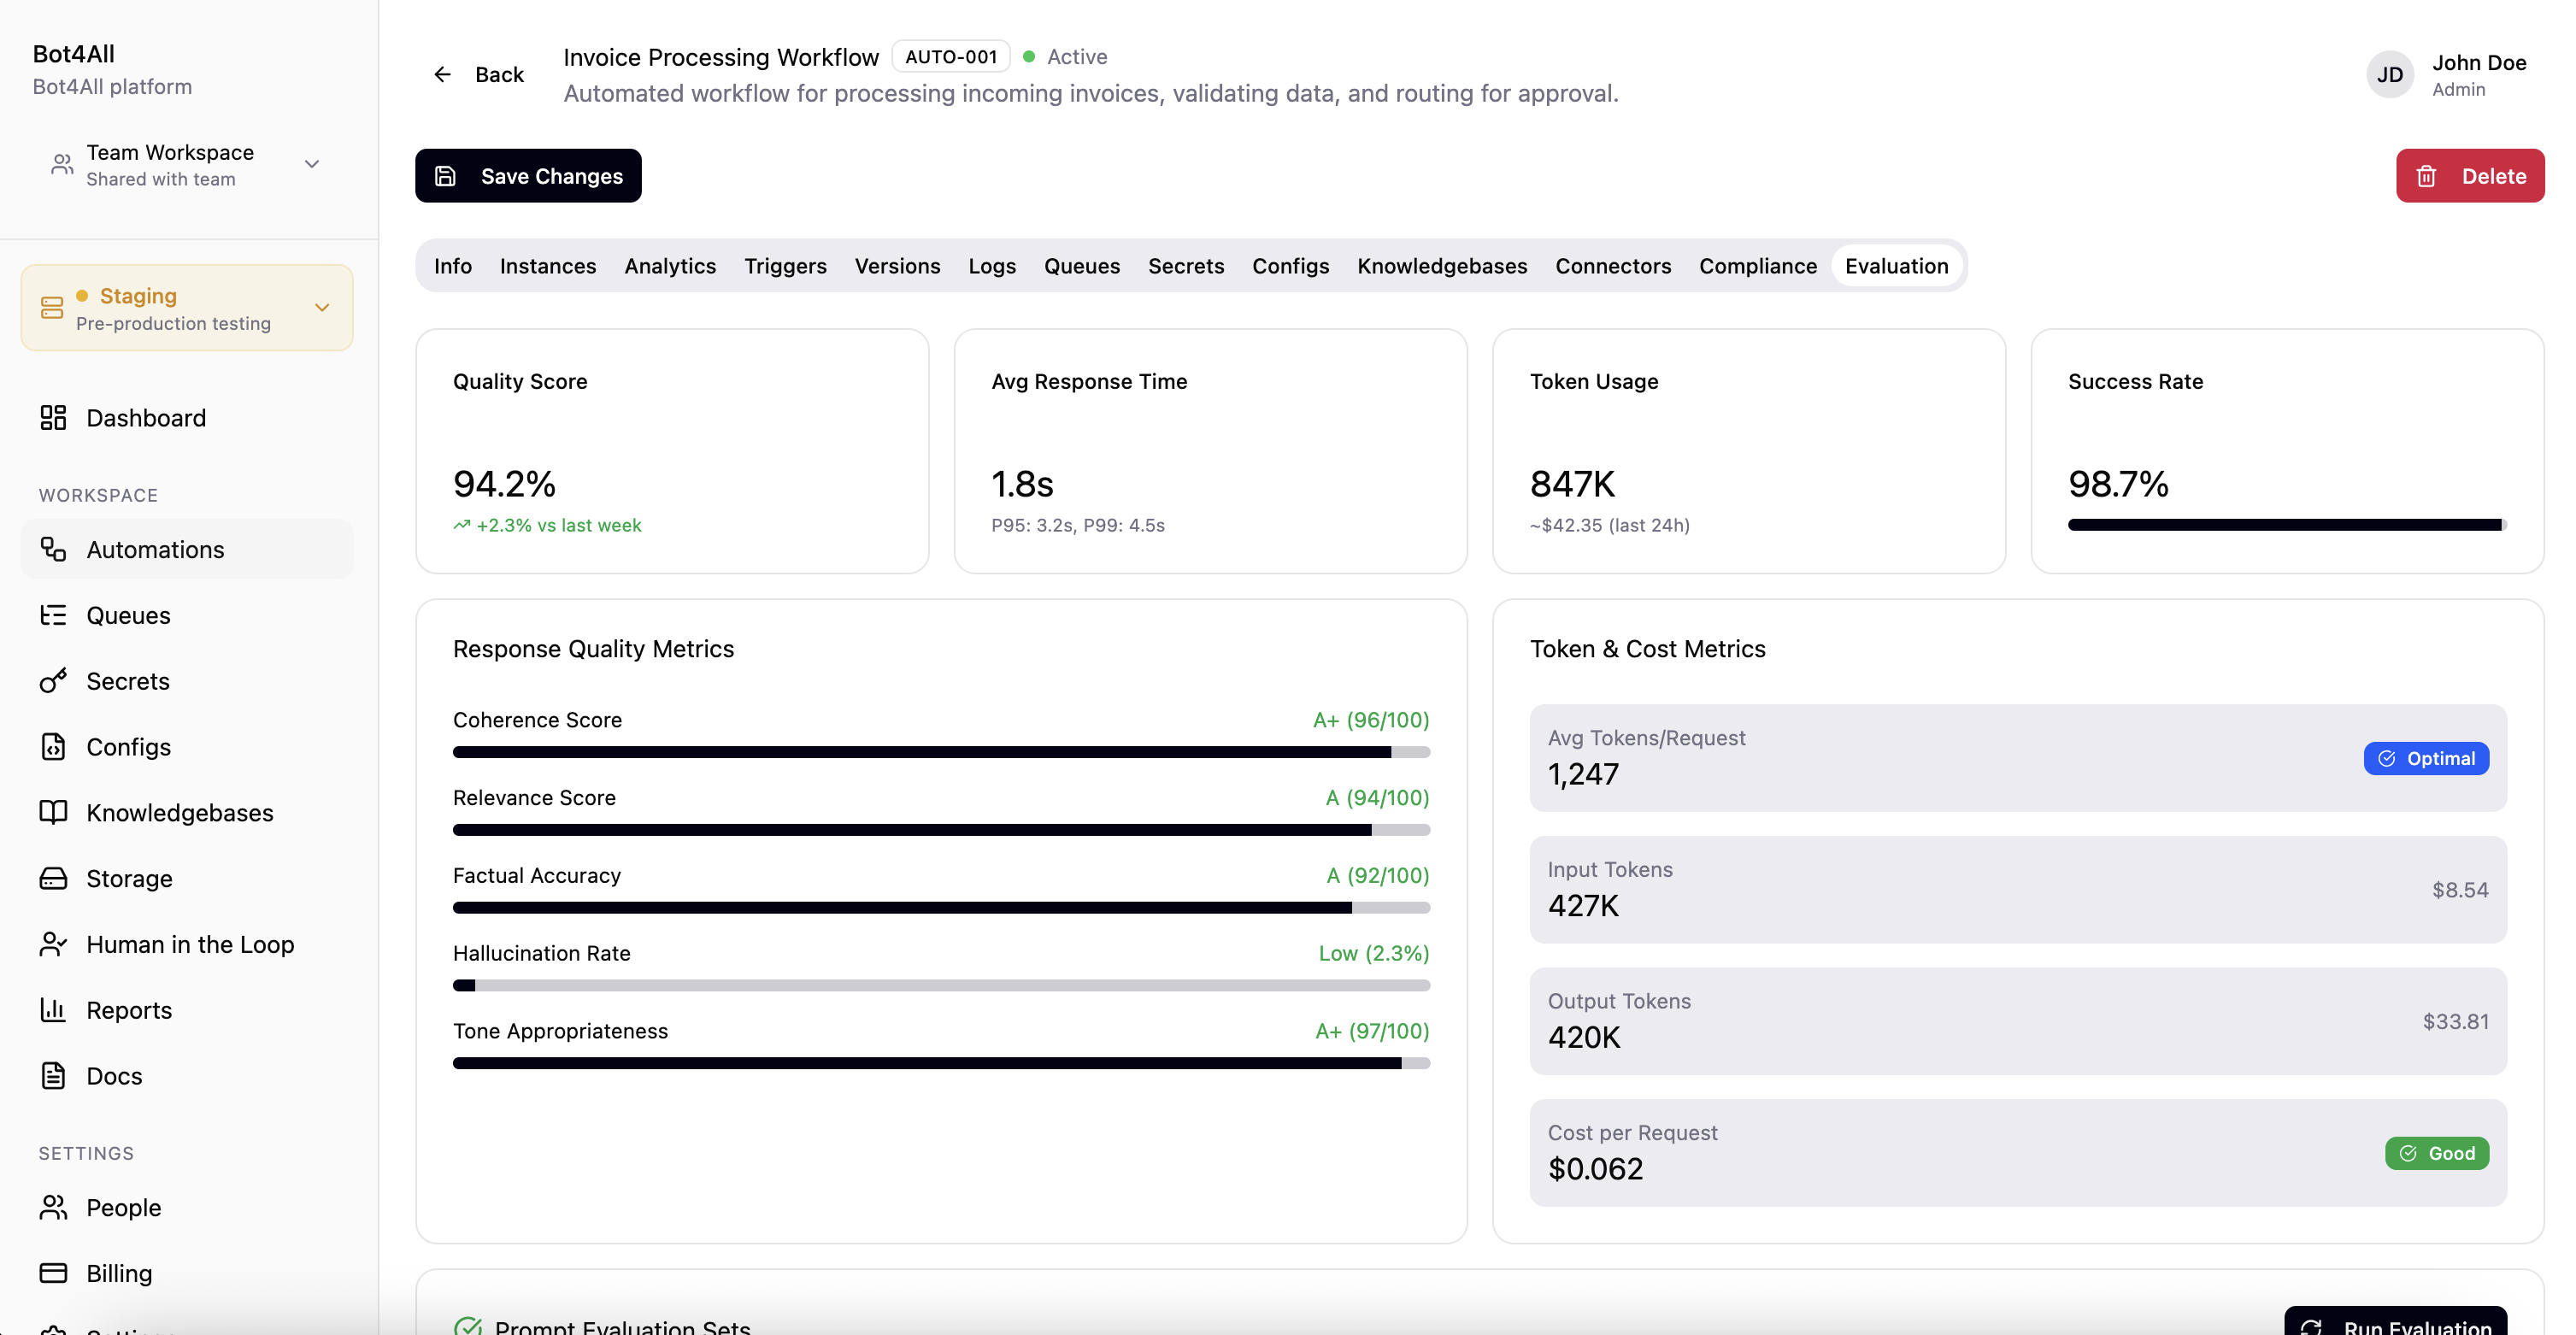This screenshot has width=2576, height=1335.
Task: Click the Hallucination Rate bar
Action: (x=940, y=985)
